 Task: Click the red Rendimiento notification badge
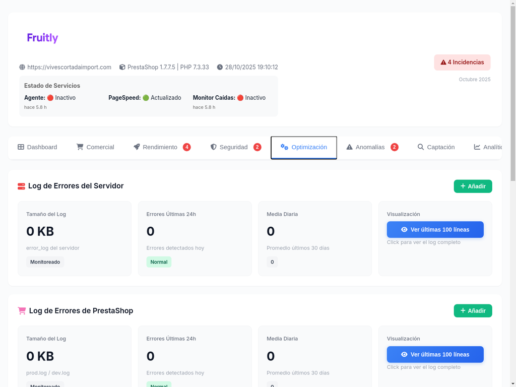coord(186,147)
